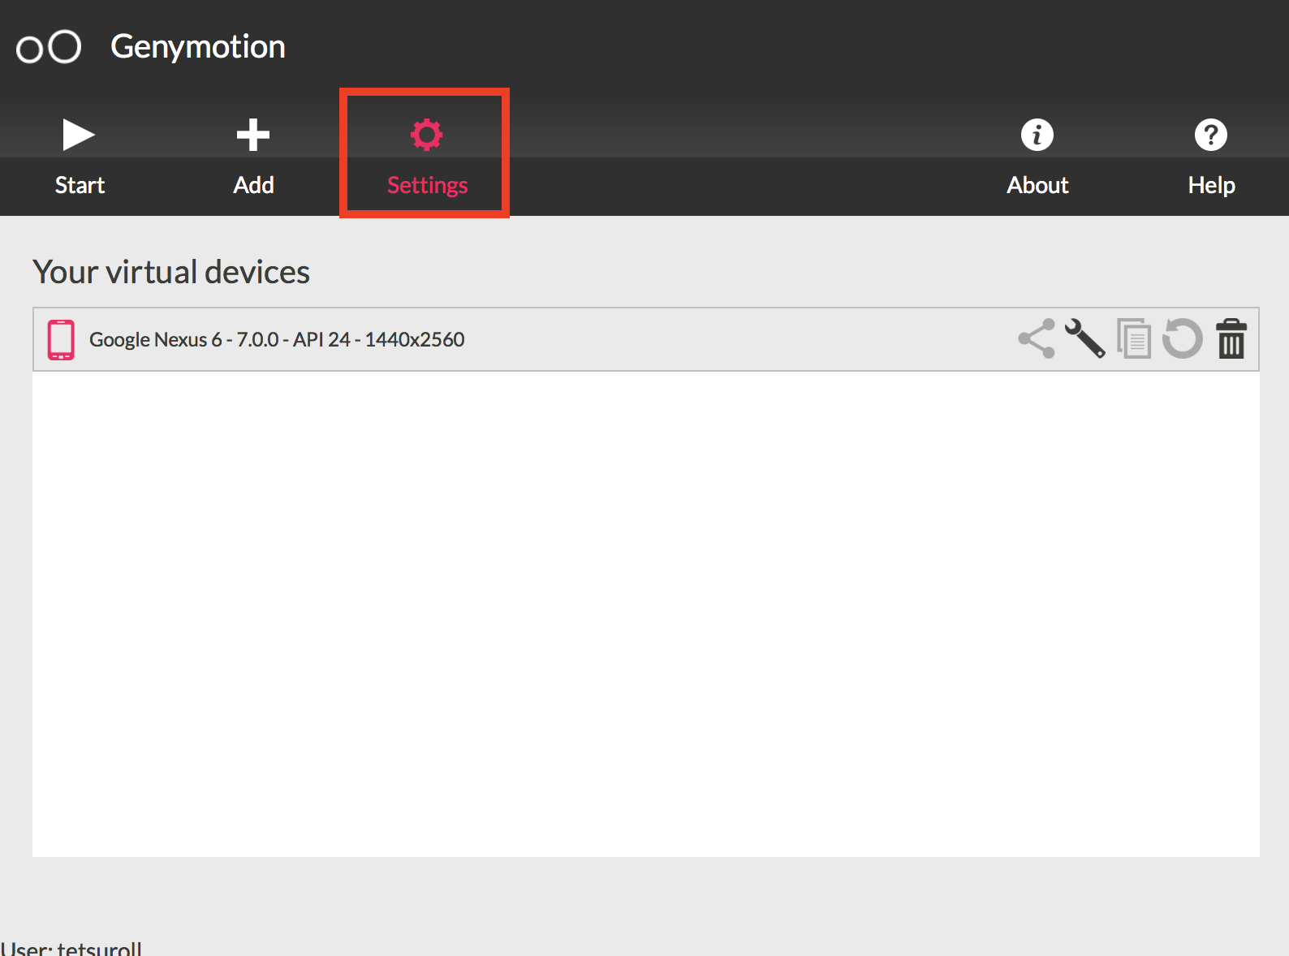Start the selected virtual device
Viewport: 1289px width, 956px height.
pyautogui.click(x=80, y=157)
